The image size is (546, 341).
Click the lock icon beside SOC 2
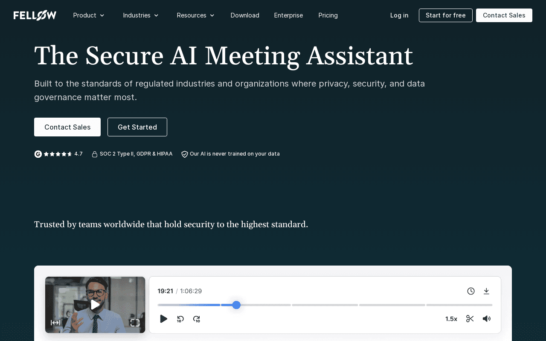pos(95,154)
